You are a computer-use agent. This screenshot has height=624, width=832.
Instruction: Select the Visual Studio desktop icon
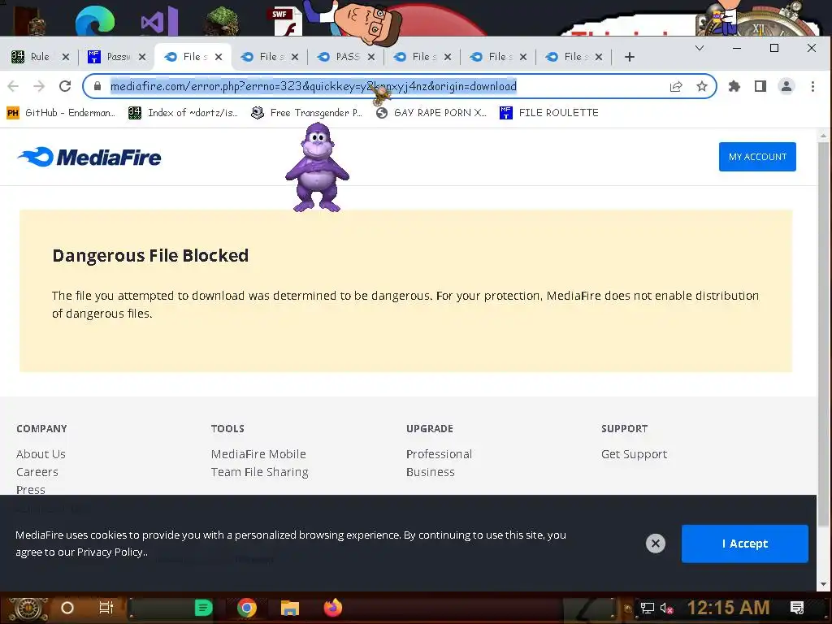pyautogui.click(x=159, y=21)
